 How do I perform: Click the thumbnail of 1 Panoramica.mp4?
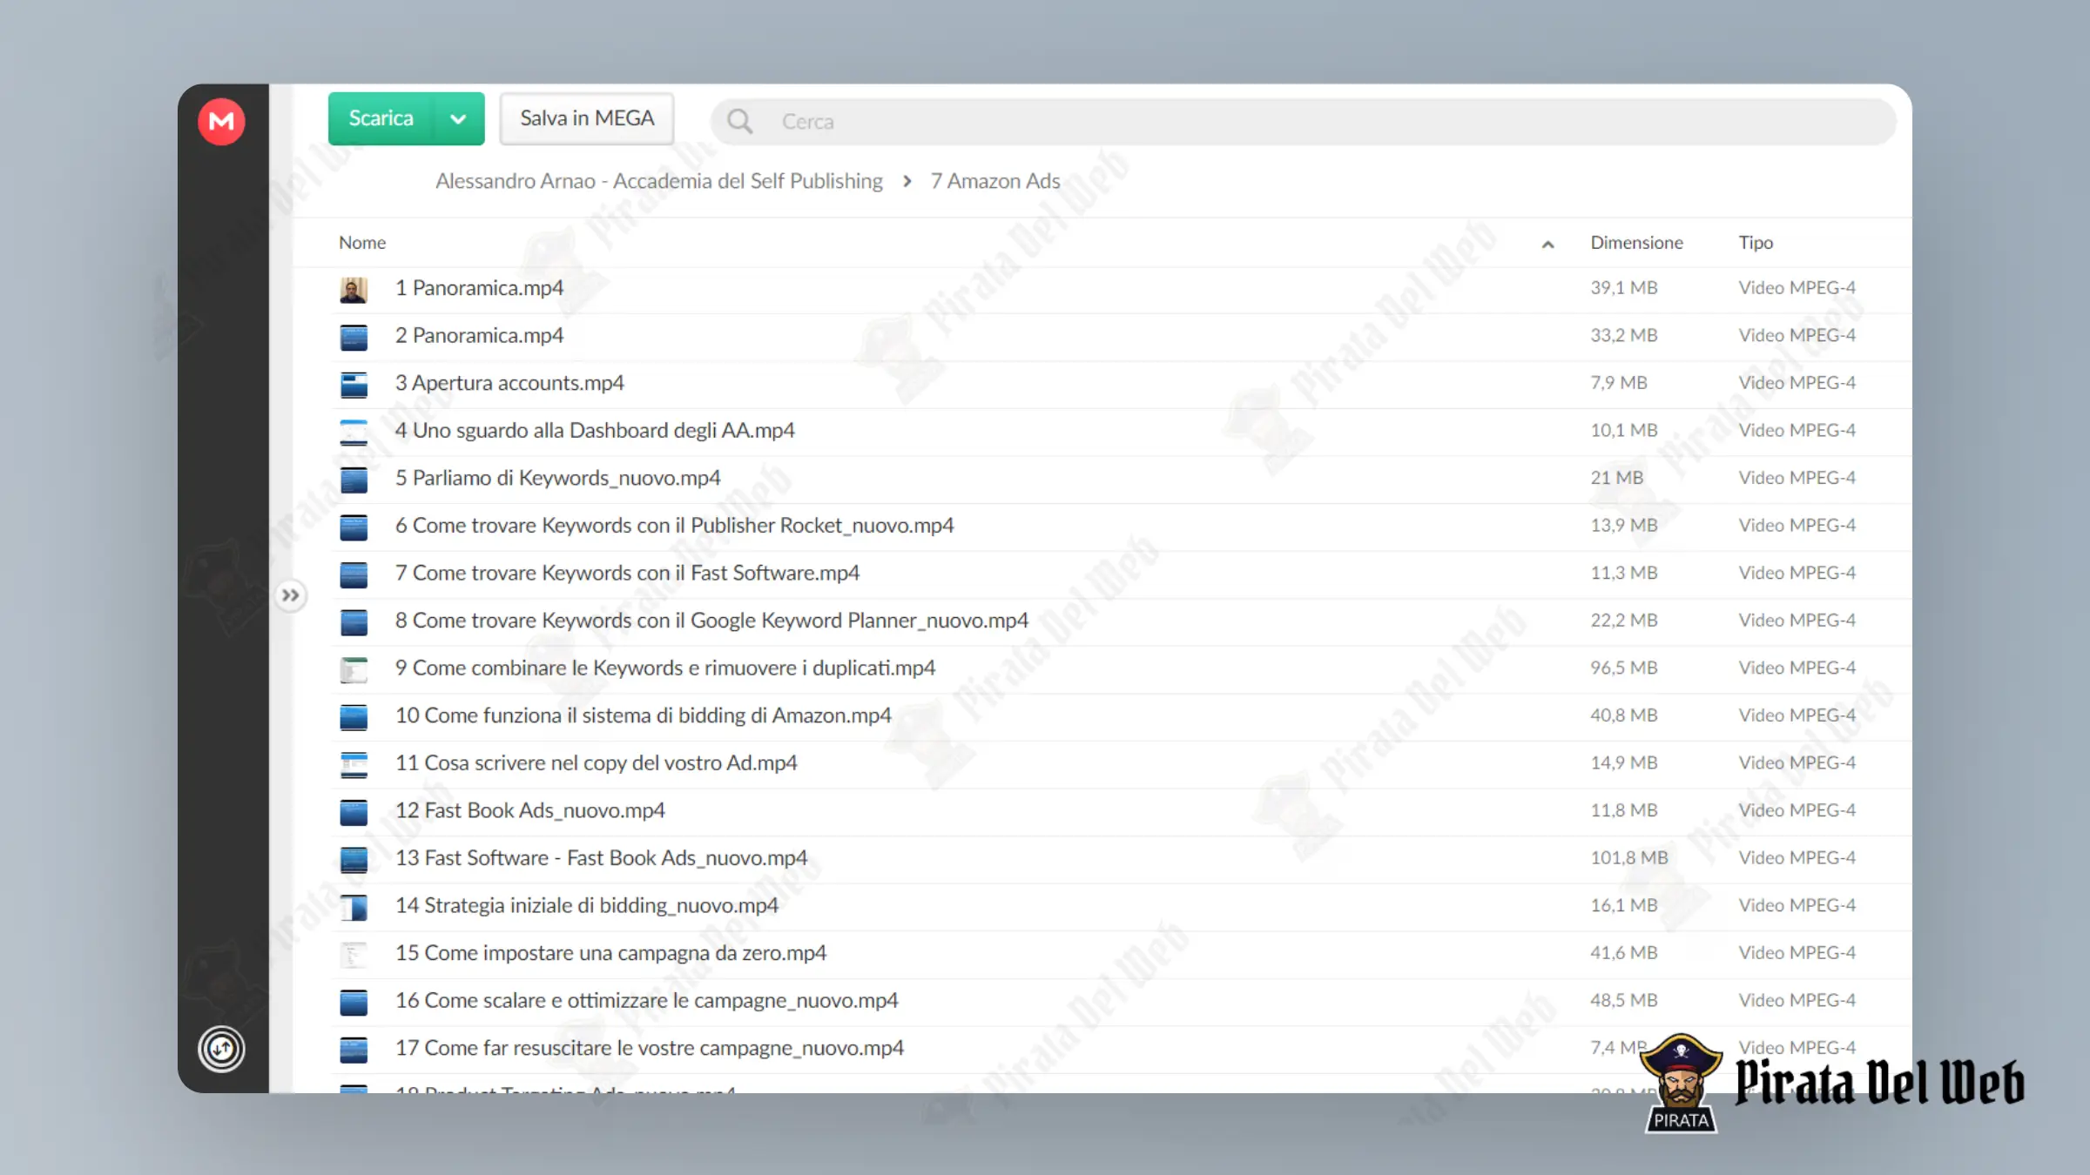354,289
